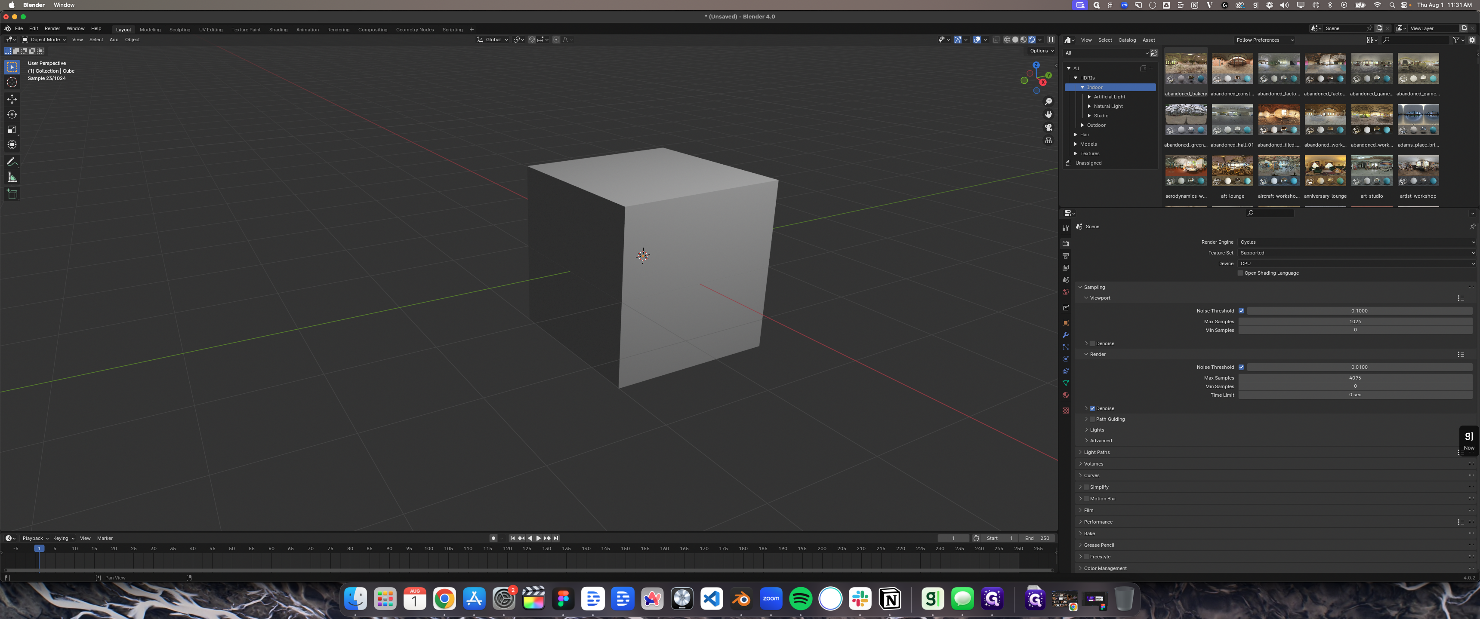The image size is (1480, 619).
Task: Activate the Move tool
Action: click(12, 99)
